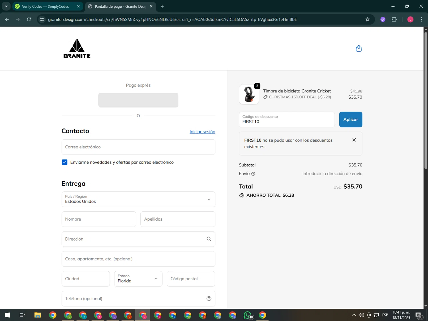This screenshot has width=428, height=321.
Task: Select the Pantalla de pago - Granite tab
Action: point(120,6)
